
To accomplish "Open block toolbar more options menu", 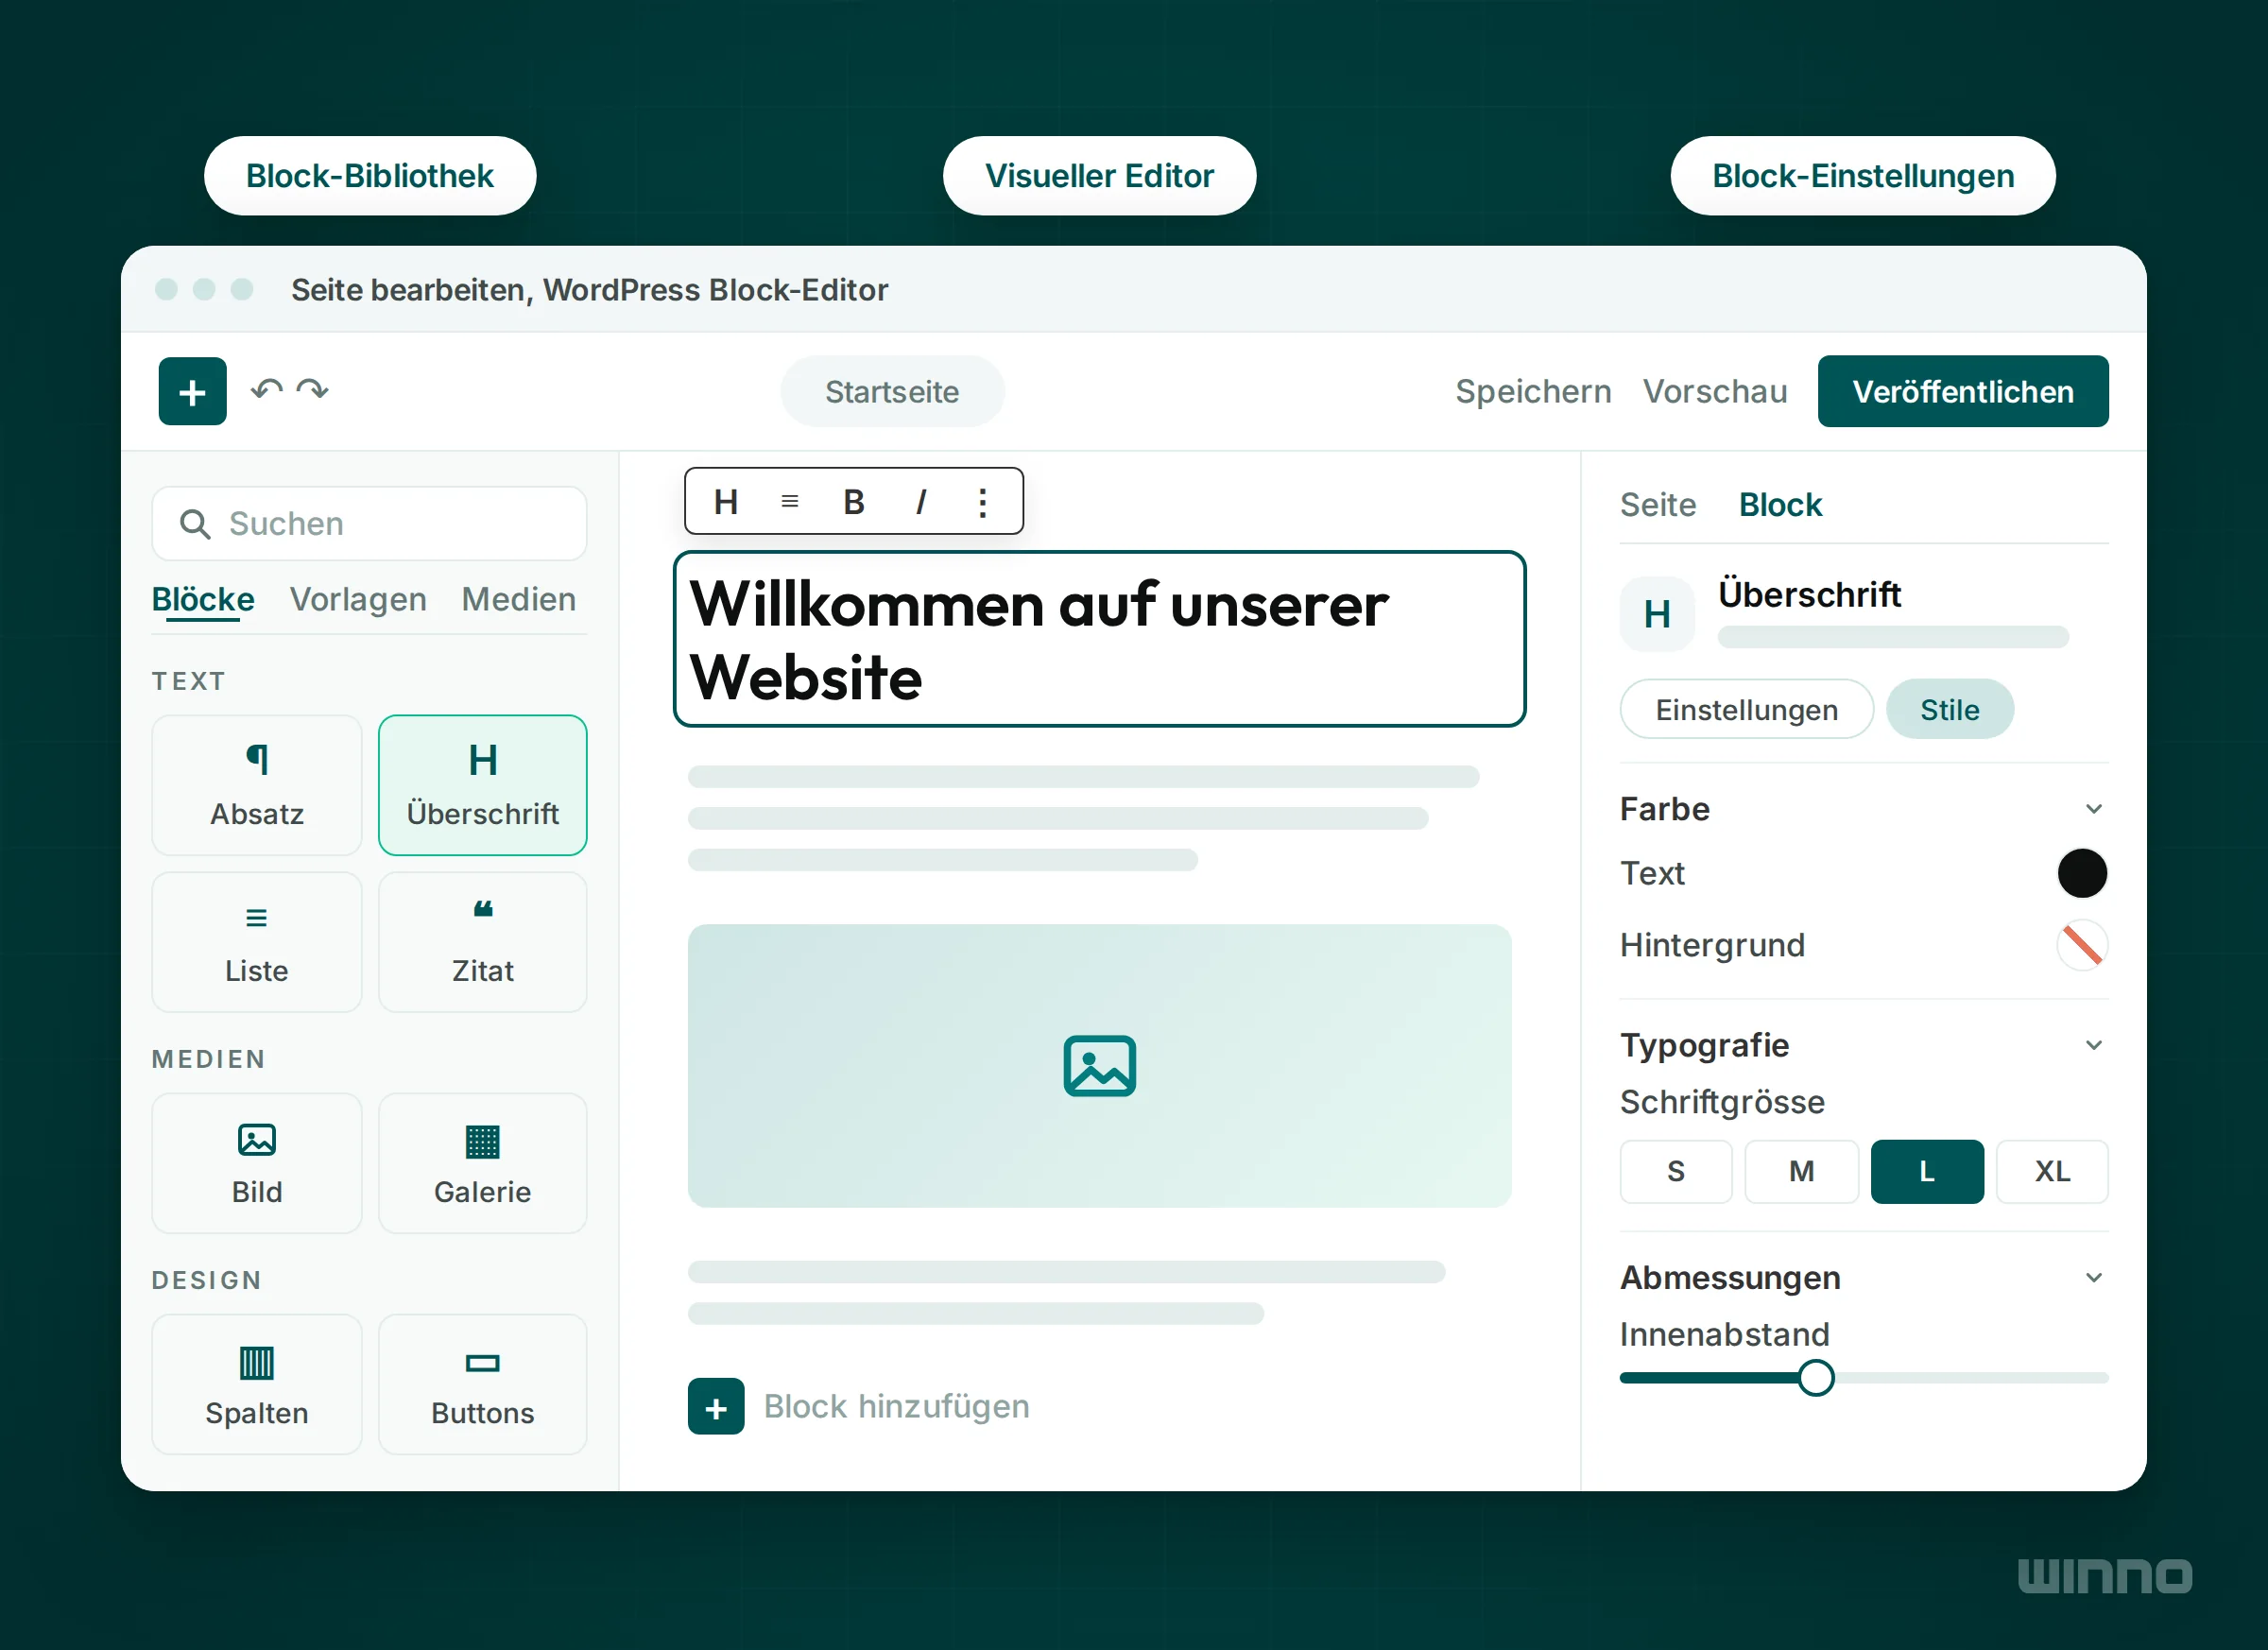I will pyautogui.click(x=983, y=502).
